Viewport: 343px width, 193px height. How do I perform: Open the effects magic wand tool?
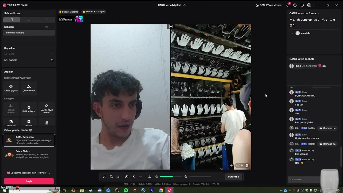(x=104, y=177)
